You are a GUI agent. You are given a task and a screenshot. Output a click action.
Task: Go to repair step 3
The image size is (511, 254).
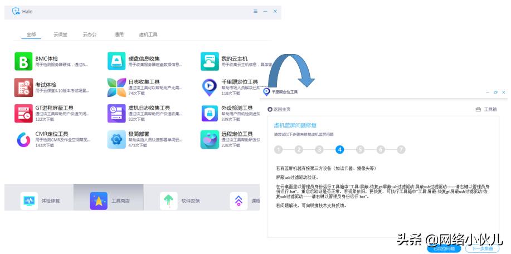(319, 150)
